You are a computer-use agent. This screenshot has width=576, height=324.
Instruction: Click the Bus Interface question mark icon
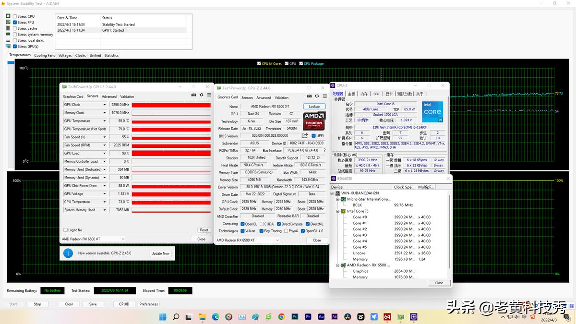(x=324, y=150)
